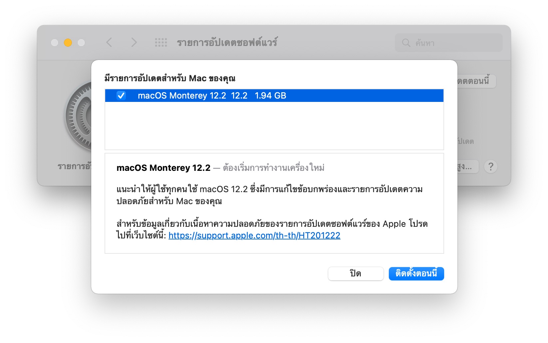Click the magnifier icon in search box
The image size is (548, 343).
tap(406, 43)
